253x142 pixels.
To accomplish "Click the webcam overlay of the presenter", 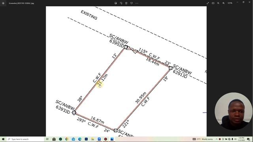I will [x=233, y=111].
